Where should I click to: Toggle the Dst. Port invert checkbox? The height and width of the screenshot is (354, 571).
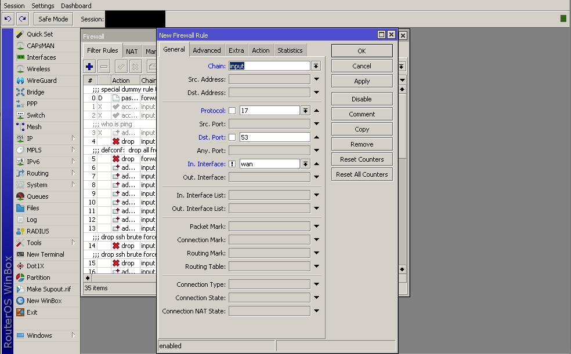(x=232, y=137)
